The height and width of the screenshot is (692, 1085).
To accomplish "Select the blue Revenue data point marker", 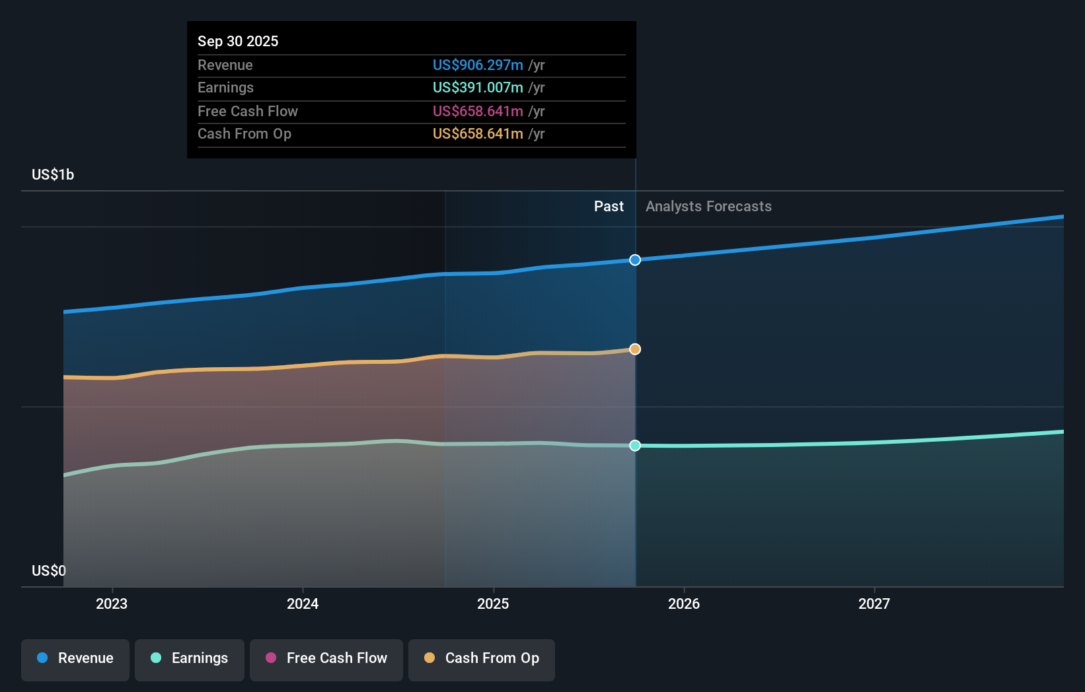I will point(635,259).
